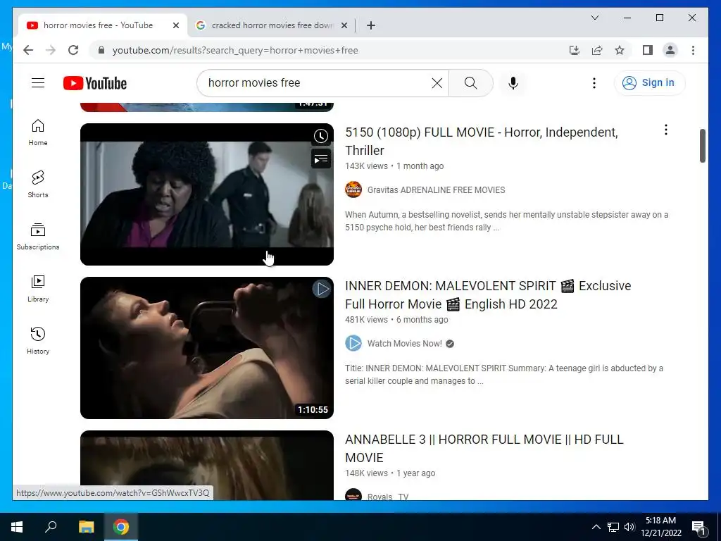This screenshot has width=721, height=541.
Task: Open Gravitas ADRENALINE channel avatar
Action: pyautogui.click(x=353, y=189)
